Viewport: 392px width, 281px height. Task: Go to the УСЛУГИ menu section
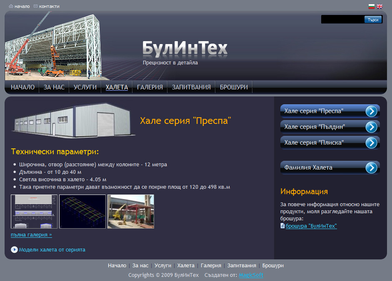(x=85, y=87)
